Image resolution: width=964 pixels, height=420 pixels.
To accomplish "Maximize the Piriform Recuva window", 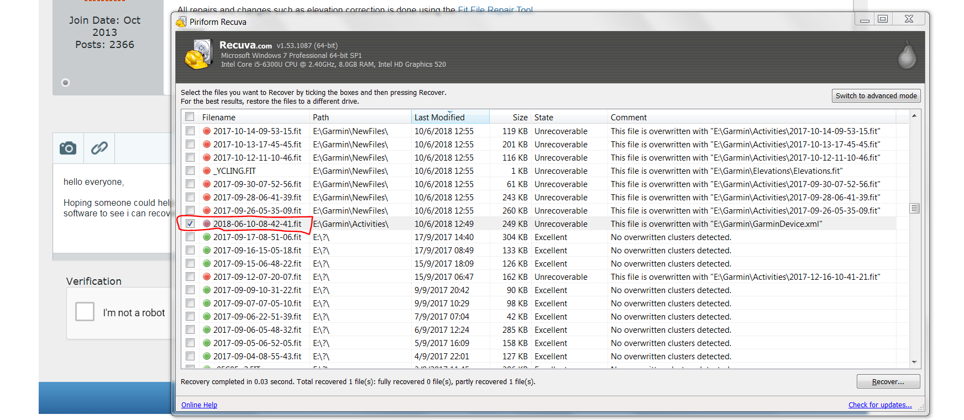I will (x=883, y=19).
